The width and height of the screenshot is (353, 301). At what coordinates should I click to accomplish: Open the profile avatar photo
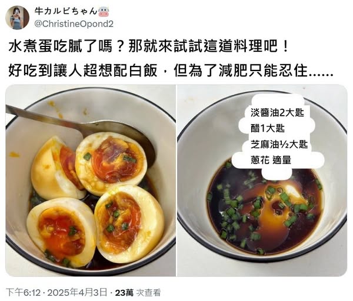tap(17, 18)
